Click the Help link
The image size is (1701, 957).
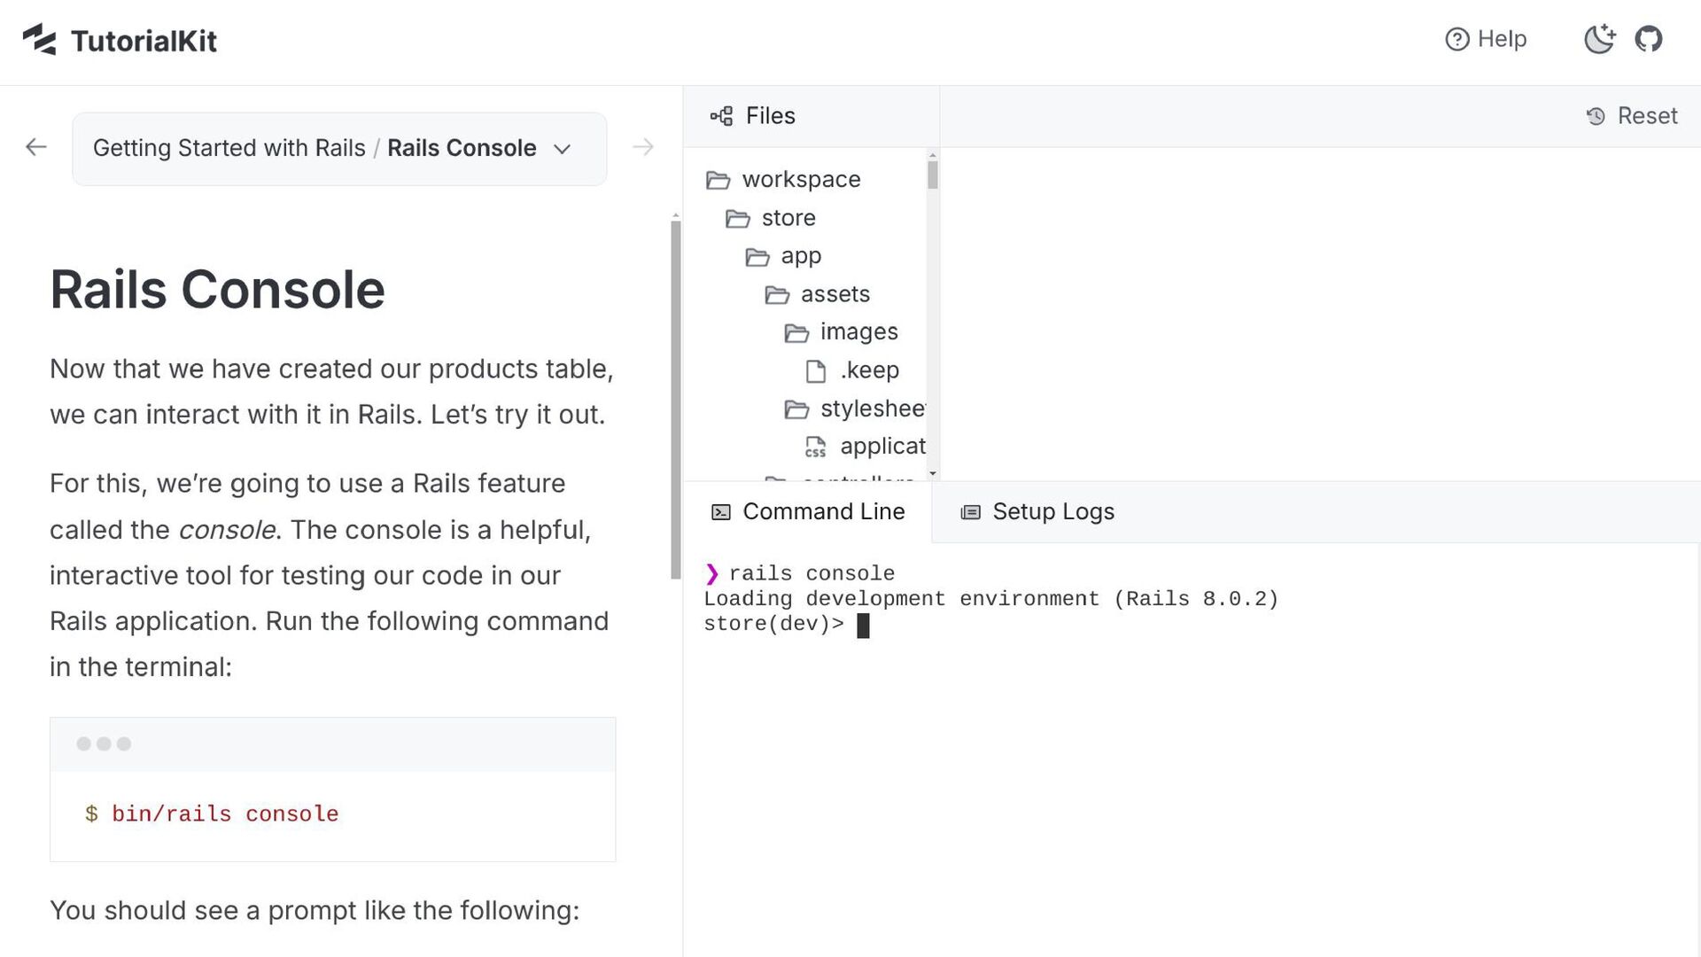[x=1502, y=39]
